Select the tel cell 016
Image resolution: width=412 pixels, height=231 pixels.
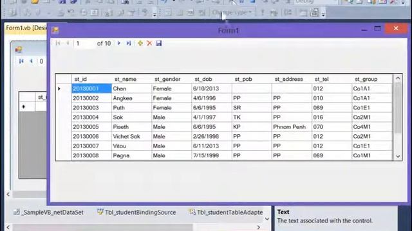(x=332, y=117)
